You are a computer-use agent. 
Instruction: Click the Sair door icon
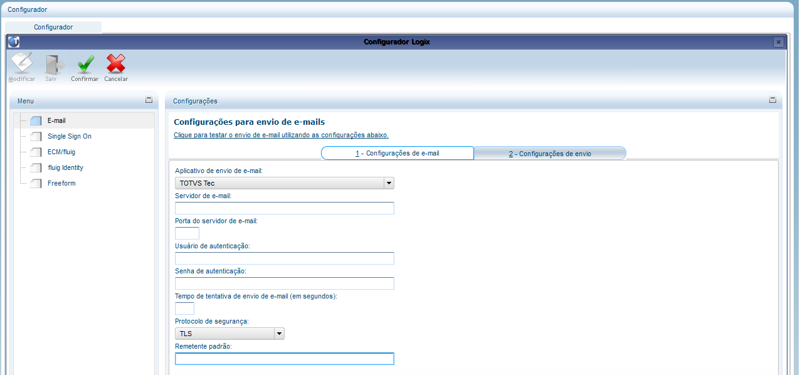[54, 64]
